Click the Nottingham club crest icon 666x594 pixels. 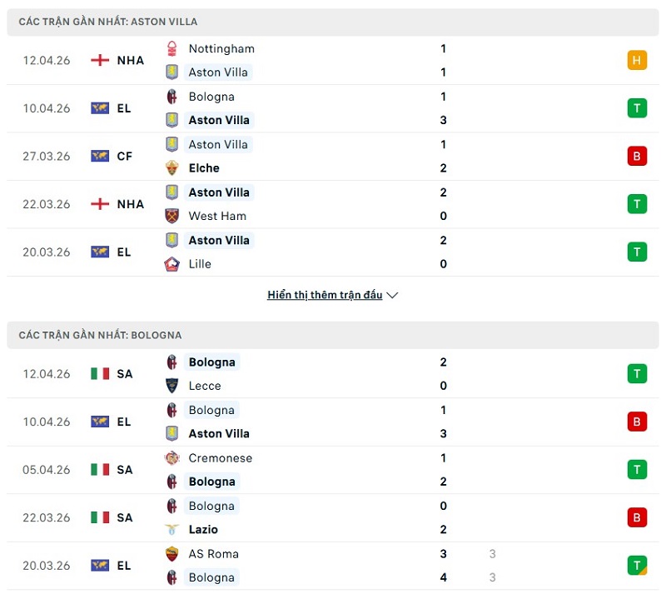(x=172, y=48)
